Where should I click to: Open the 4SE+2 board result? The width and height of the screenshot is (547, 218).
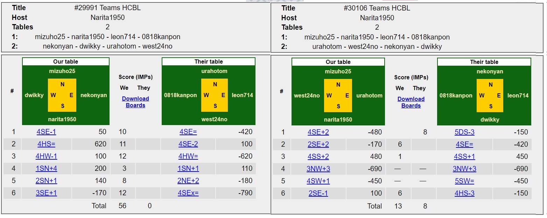(x=318, y=132)
